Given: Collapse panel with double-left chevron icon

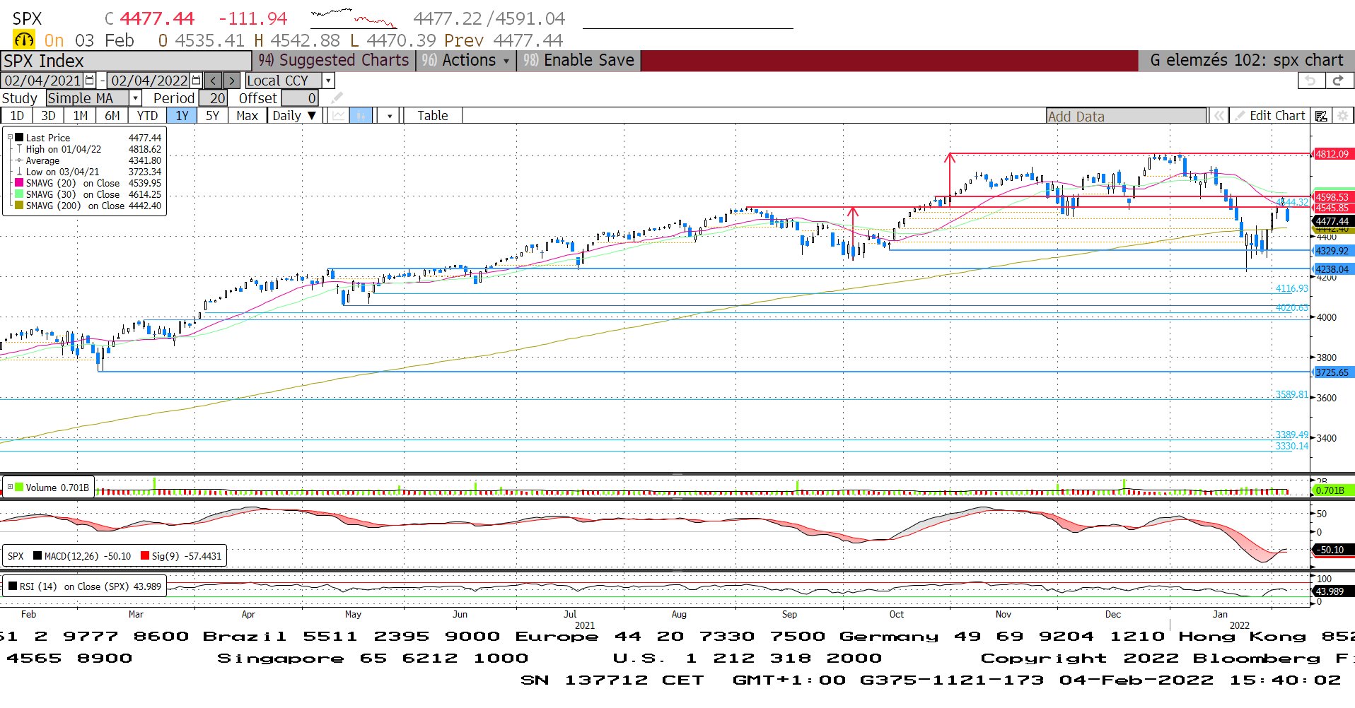Looking at the screenshot, I should (1219, 116).
